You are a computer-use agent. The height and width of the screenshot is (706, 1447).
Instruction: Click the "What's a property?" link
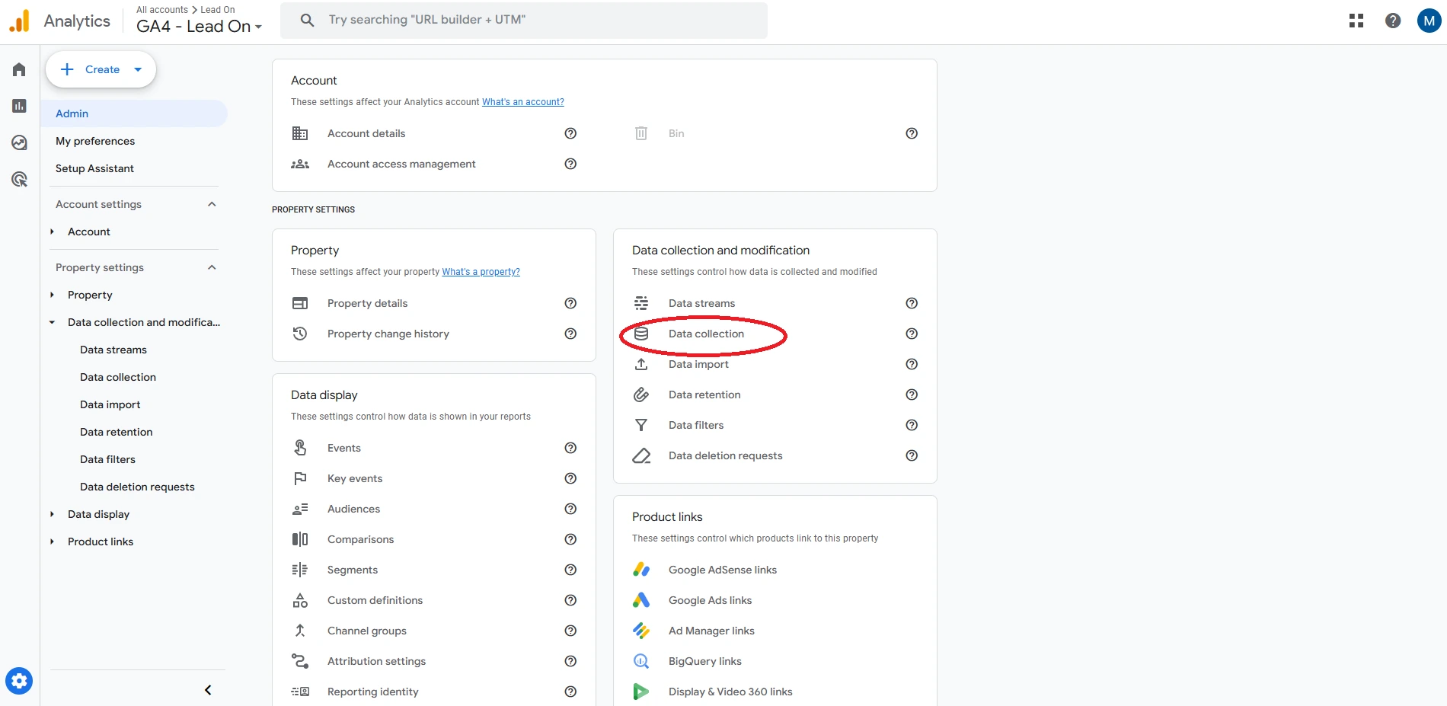[x=481, y=272]
